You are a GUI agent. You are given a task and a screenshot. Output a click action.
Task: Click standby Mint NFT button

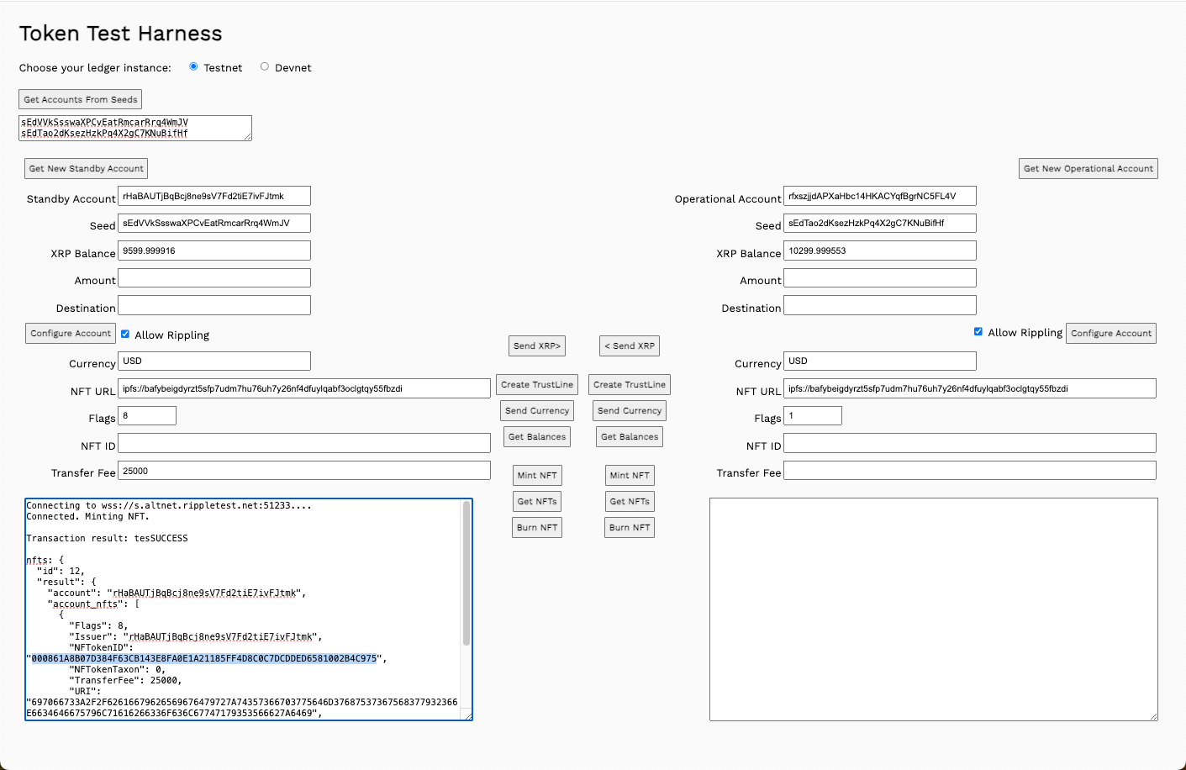tap(537, 475)
